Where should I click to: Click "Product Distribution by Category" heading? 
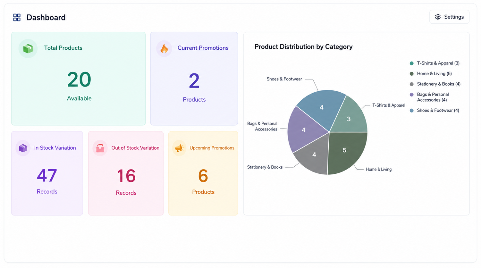(x=303, y=47)
